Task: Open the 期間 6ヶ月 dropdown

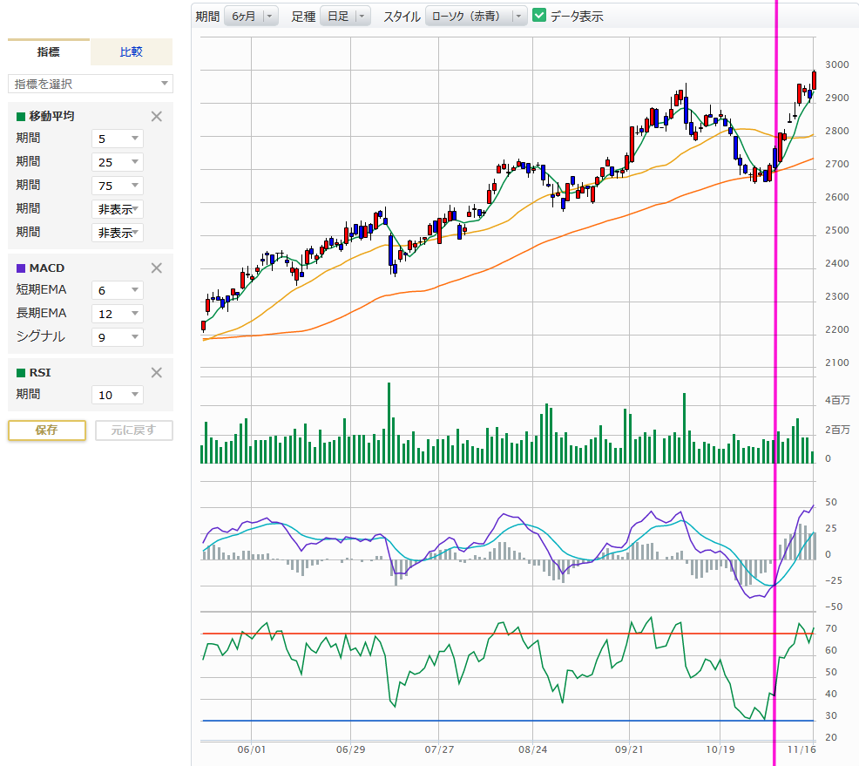Action: (x=251, y=16)
